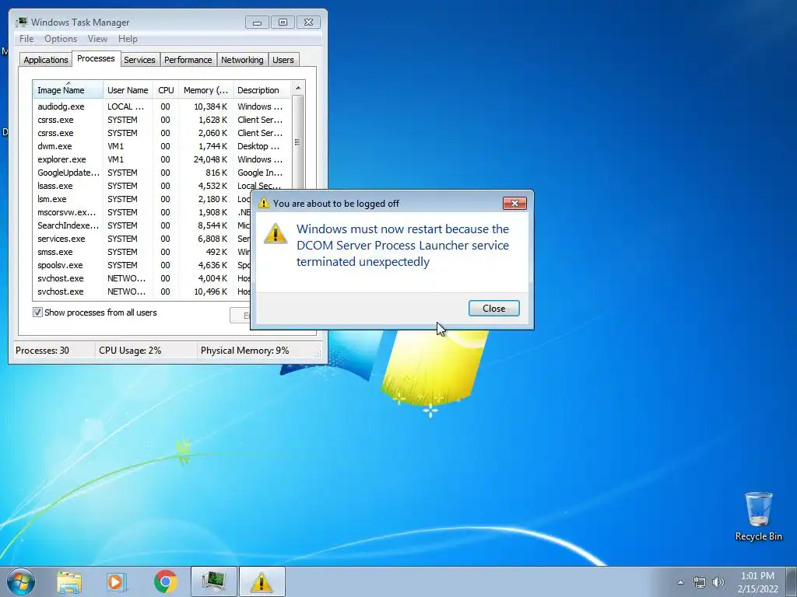
Task: Open the Recycle Bin desktop icon
Action: [758, 516]
